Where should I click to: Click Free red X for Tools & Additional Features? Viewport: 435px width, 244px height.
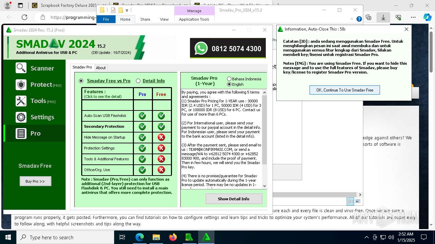161,159
